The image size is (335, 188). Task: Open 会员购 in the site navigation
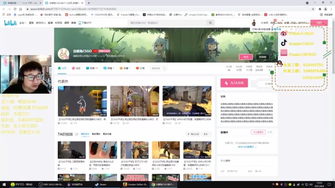point(58,23)
